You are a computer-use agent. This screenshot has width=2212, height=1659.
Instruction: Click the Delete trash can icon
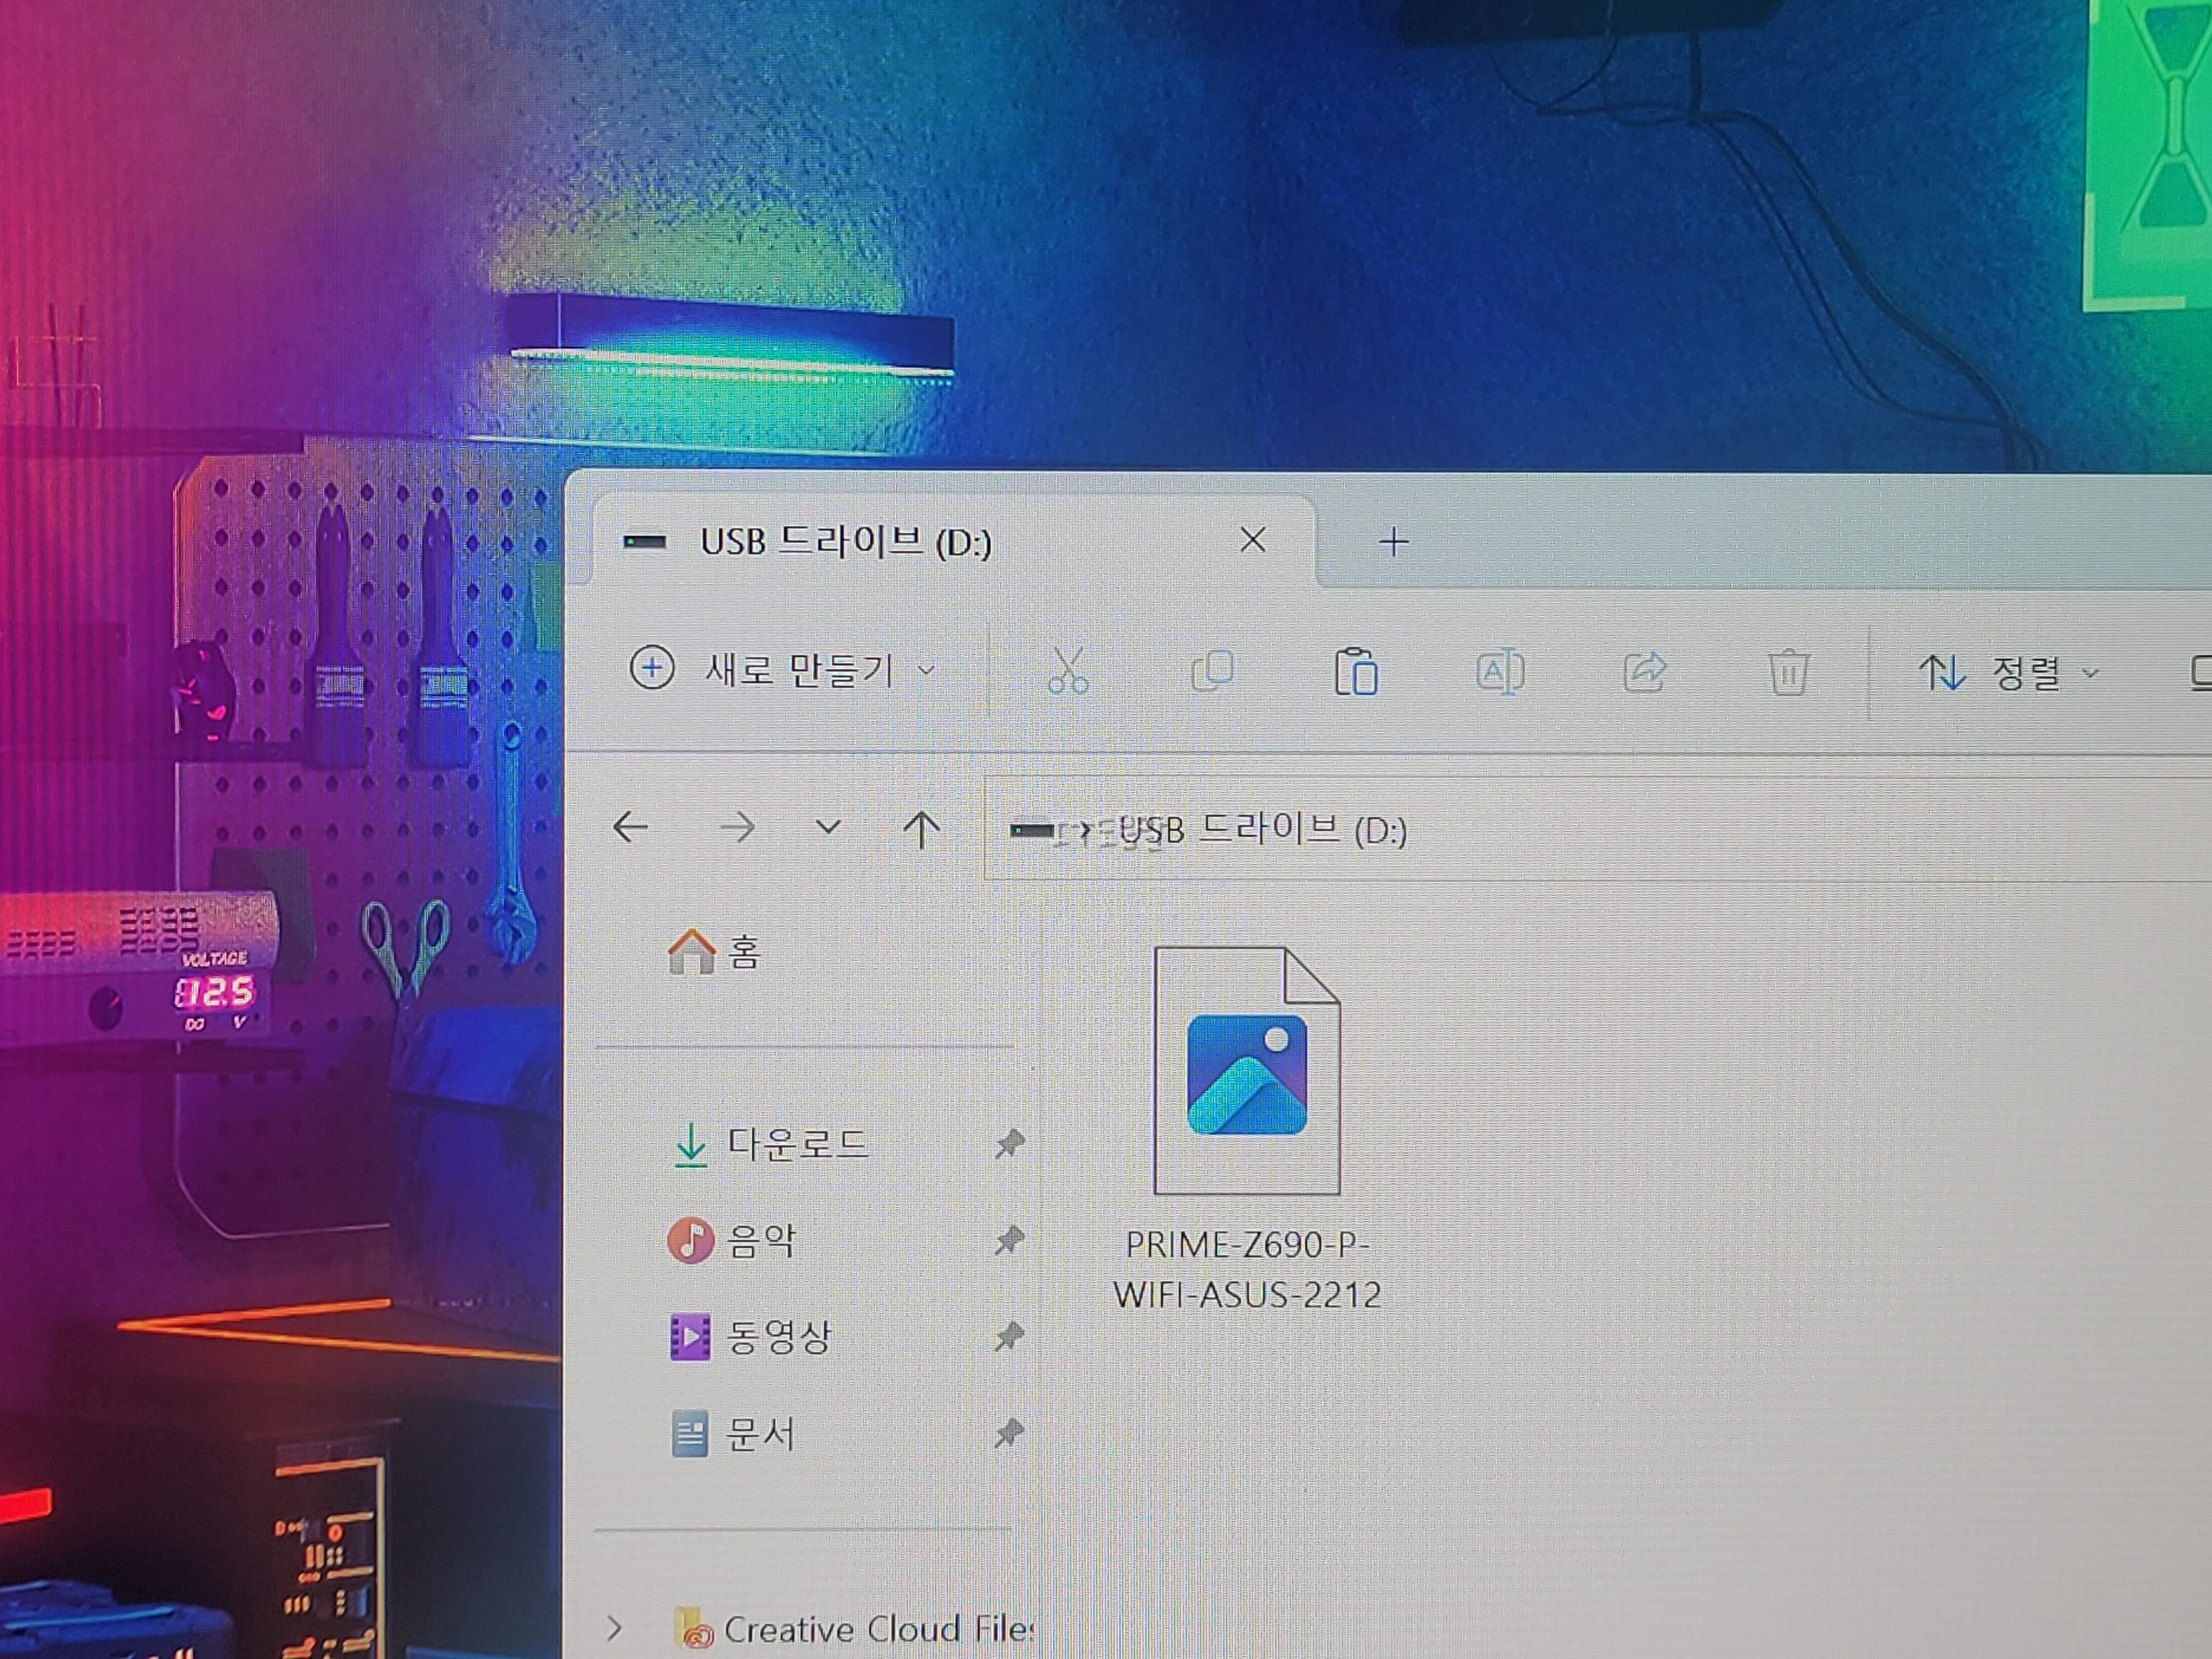tap(1788, 672)
